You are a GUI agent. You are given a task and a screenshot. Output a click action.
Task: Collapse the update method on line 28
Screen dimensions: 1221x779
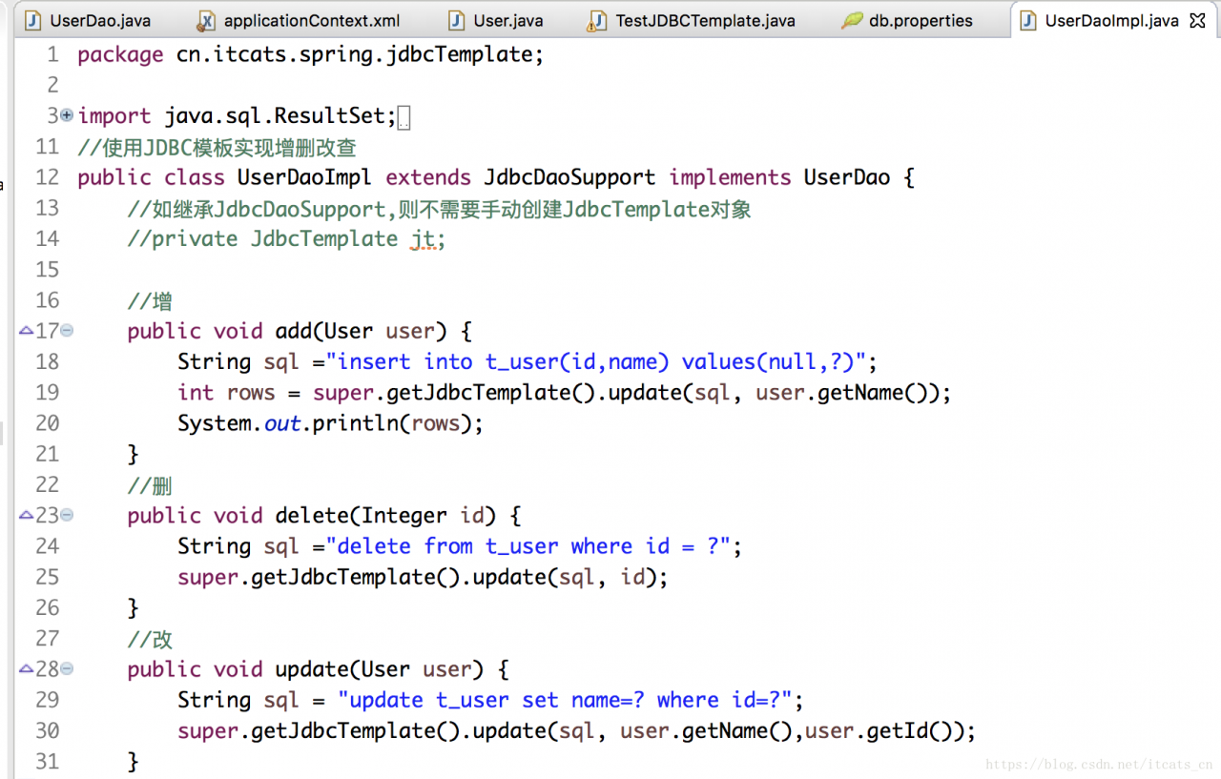67,669
